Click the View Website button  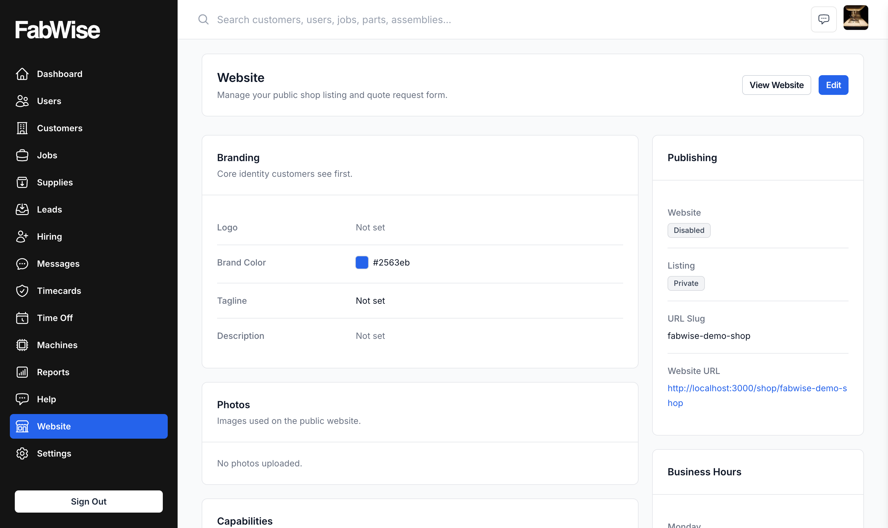tap(777, 85)
